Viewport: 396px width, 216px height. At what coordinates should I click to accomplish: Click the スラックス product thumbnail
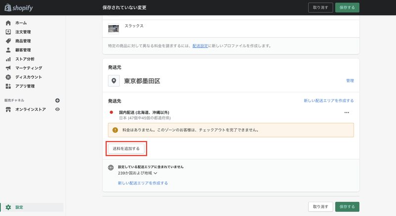click(113, 29)
